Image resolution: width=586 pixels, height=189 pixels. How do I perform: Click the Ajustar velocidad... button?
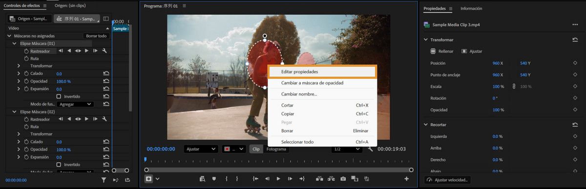pos(448,180)
